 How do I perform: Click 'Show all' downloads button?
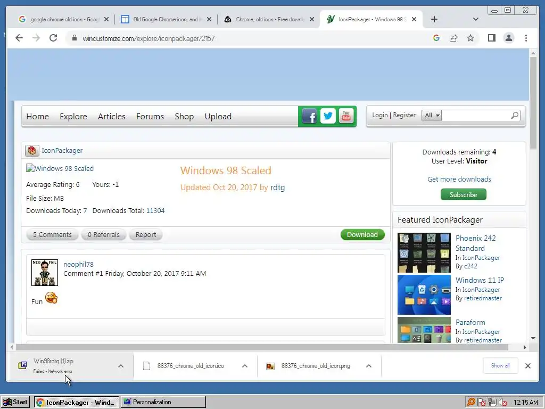click(x=500, y=366)
